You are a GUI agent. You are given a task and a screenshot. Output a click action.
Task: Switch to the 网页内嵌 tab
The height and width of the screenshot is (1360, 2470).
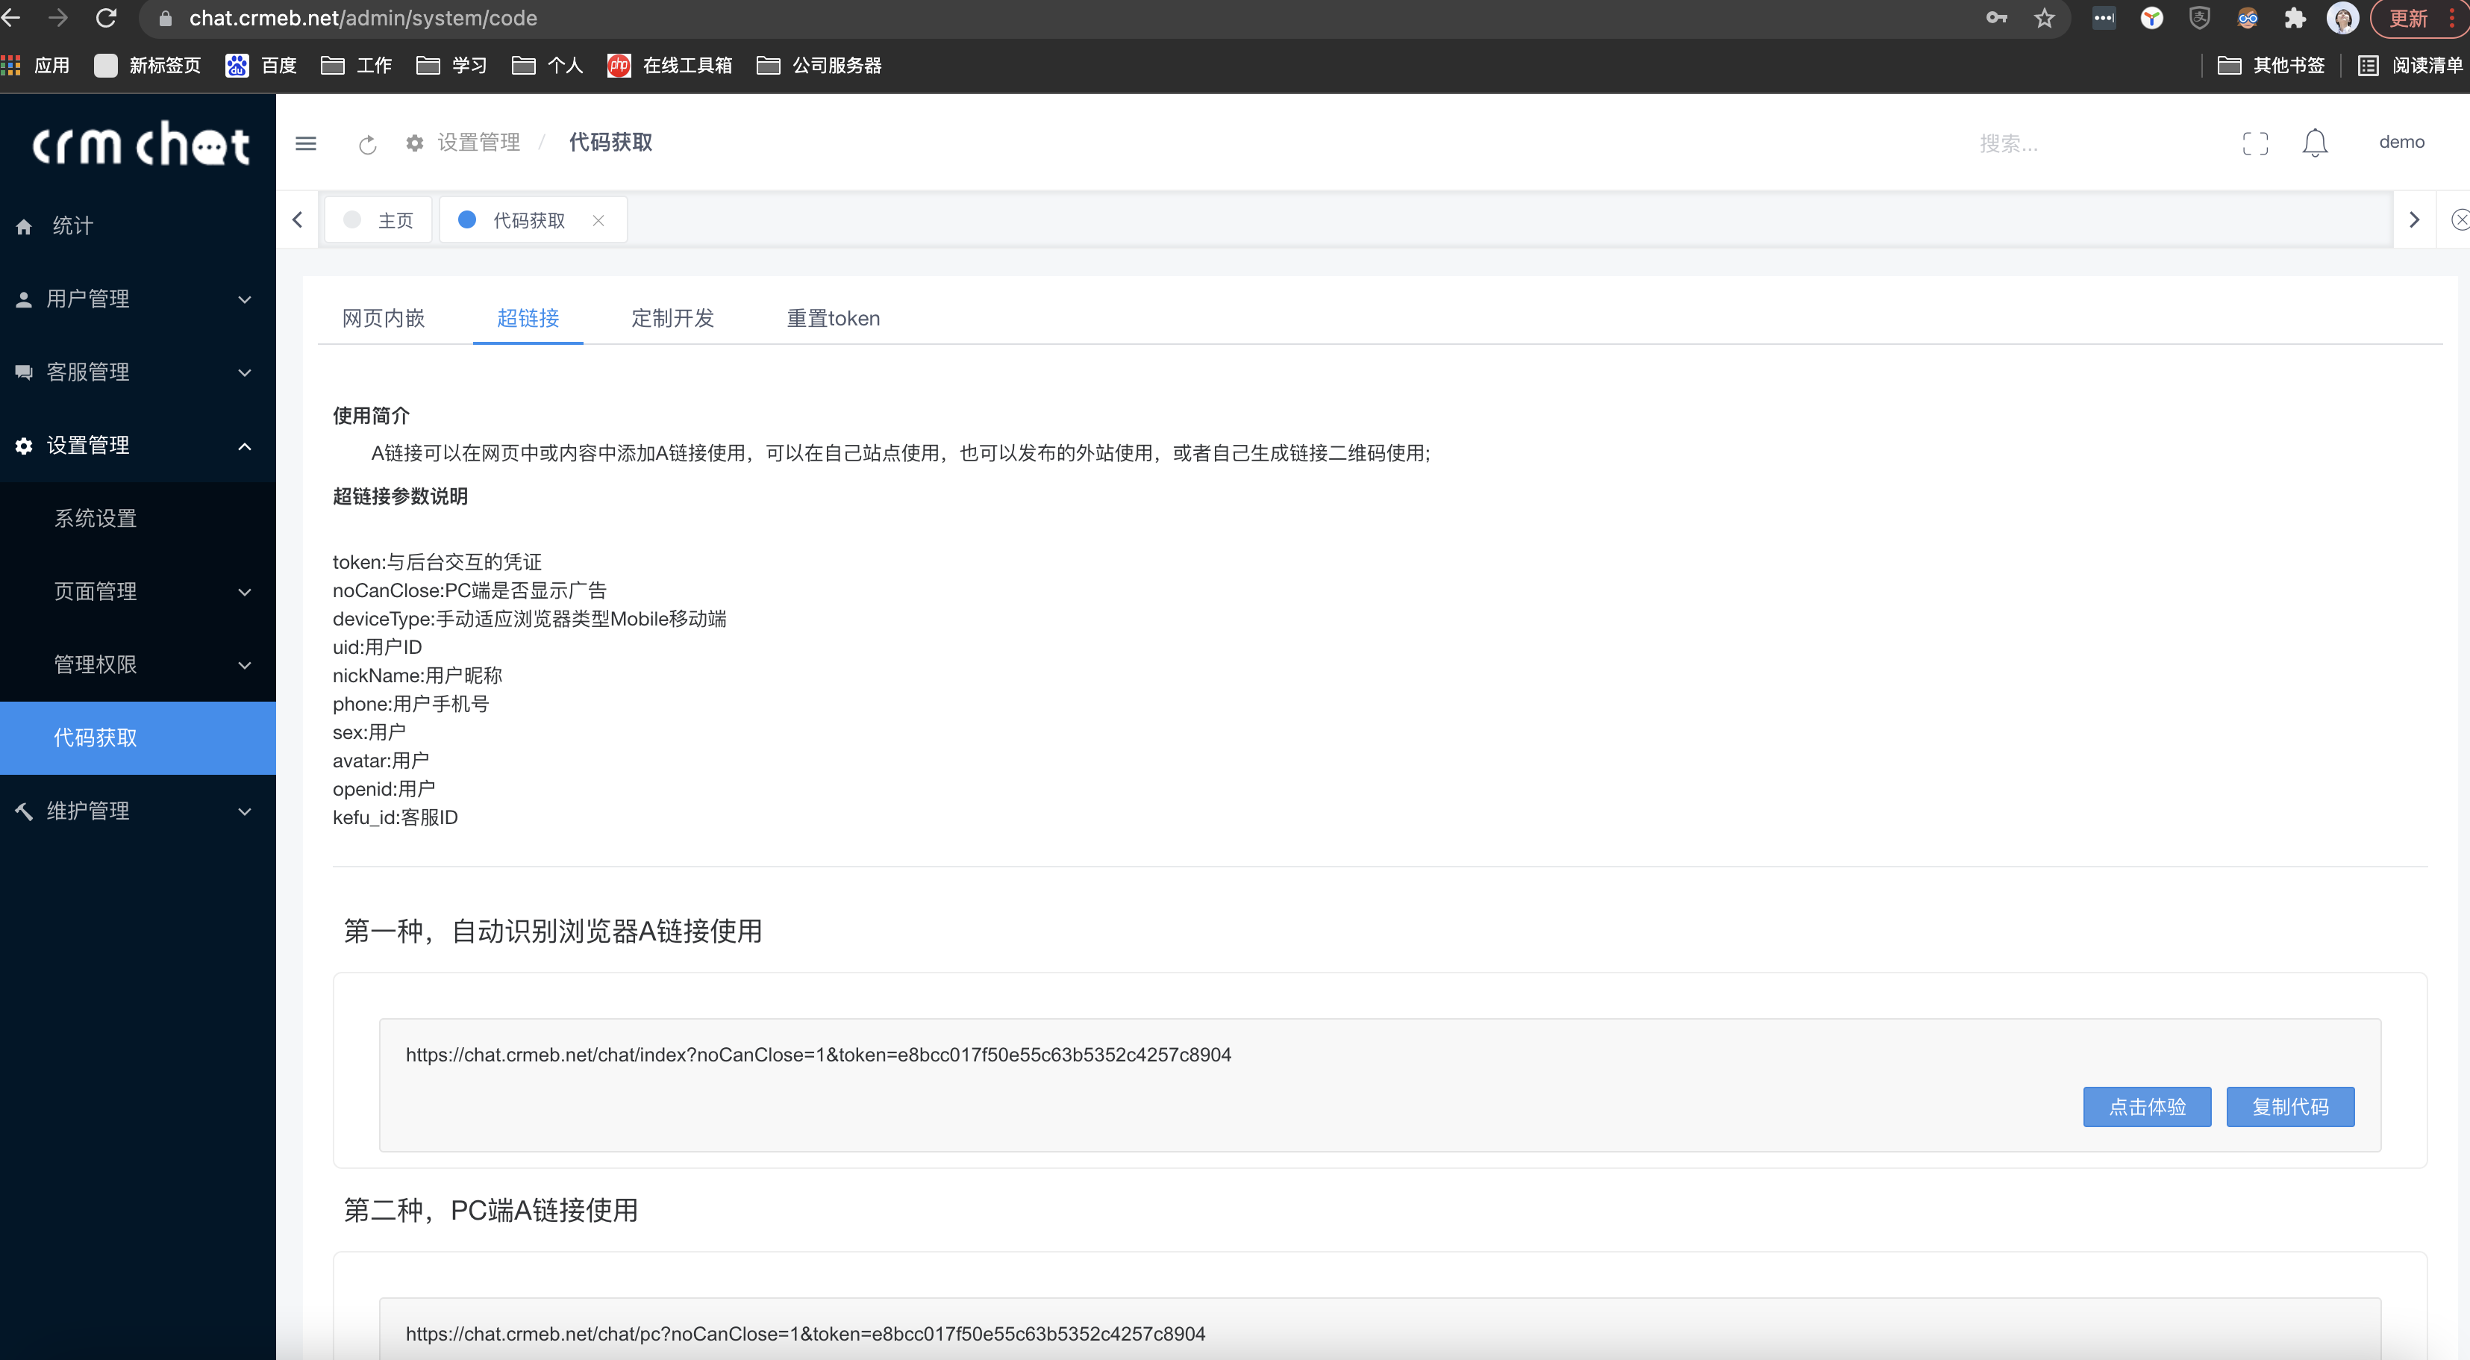(383, 319)
